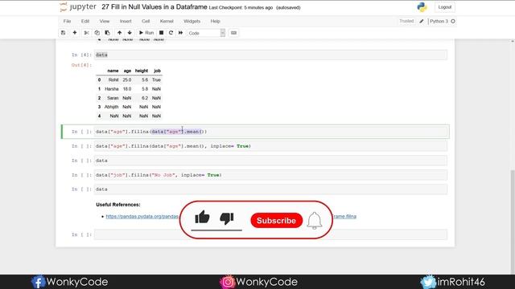
Task: Select the fillna mean inplace True cell
Action: (x=270, y=146)
